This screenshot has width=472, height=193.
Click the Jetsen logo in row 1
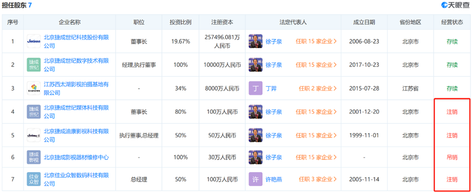pyautogui.click(x=34, y=41)
